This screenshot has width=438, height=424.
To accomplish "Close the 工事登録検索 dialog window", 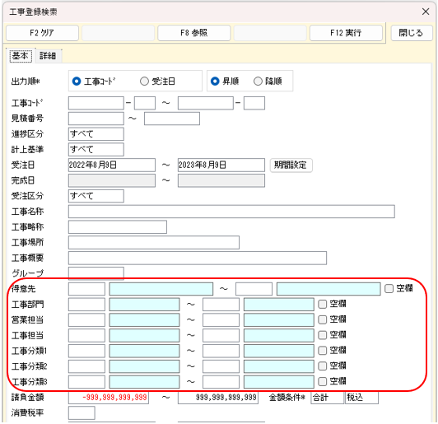I will (x=426, y=12).
